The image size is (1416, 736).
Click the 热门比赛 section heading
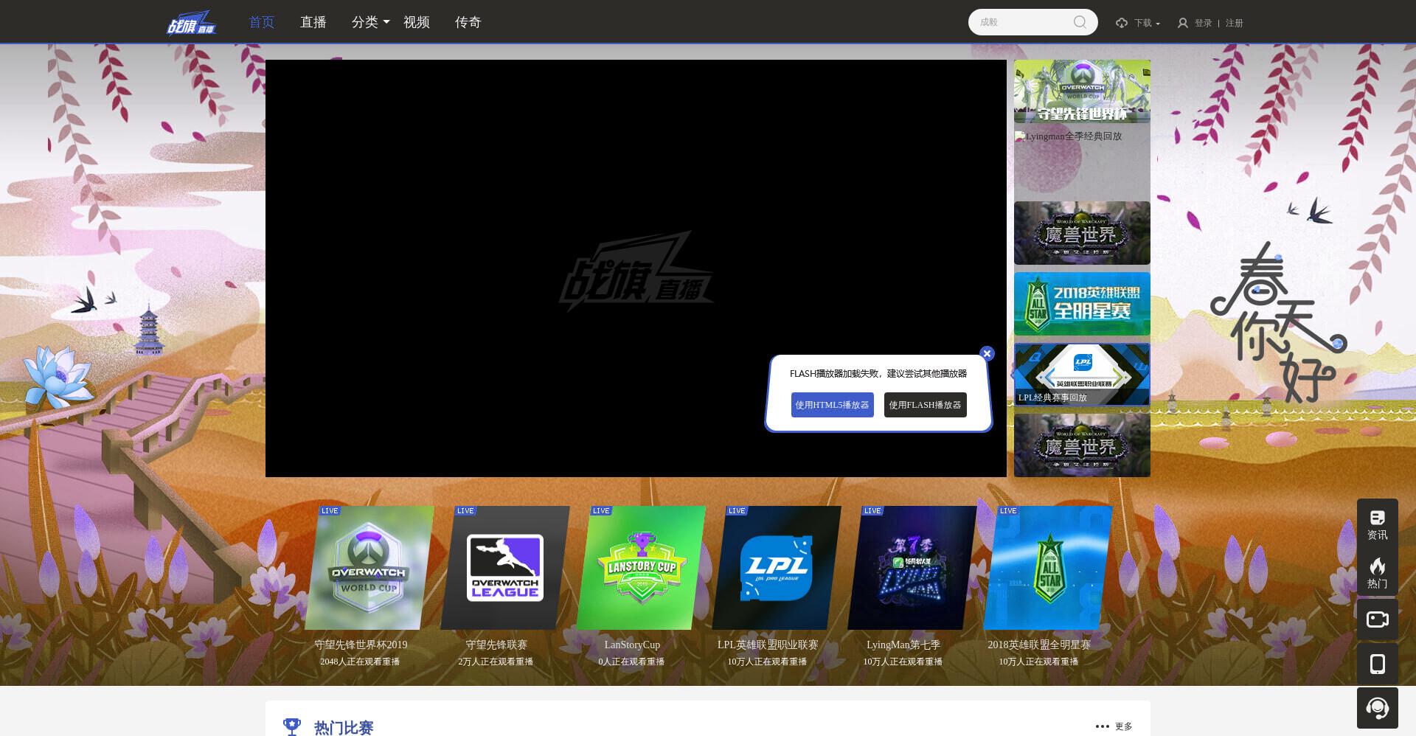tap(344, 728)
